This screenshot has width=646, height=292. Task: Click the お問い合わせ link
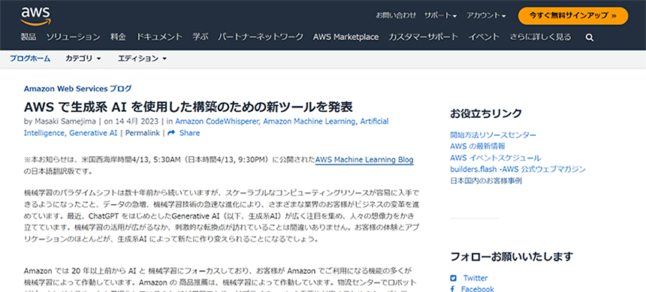(x=396, y=15)
